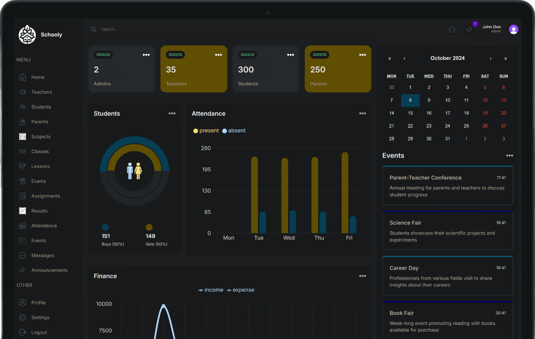
Task: Open Students chart panel options menu
Action: [x=172, y=113]
